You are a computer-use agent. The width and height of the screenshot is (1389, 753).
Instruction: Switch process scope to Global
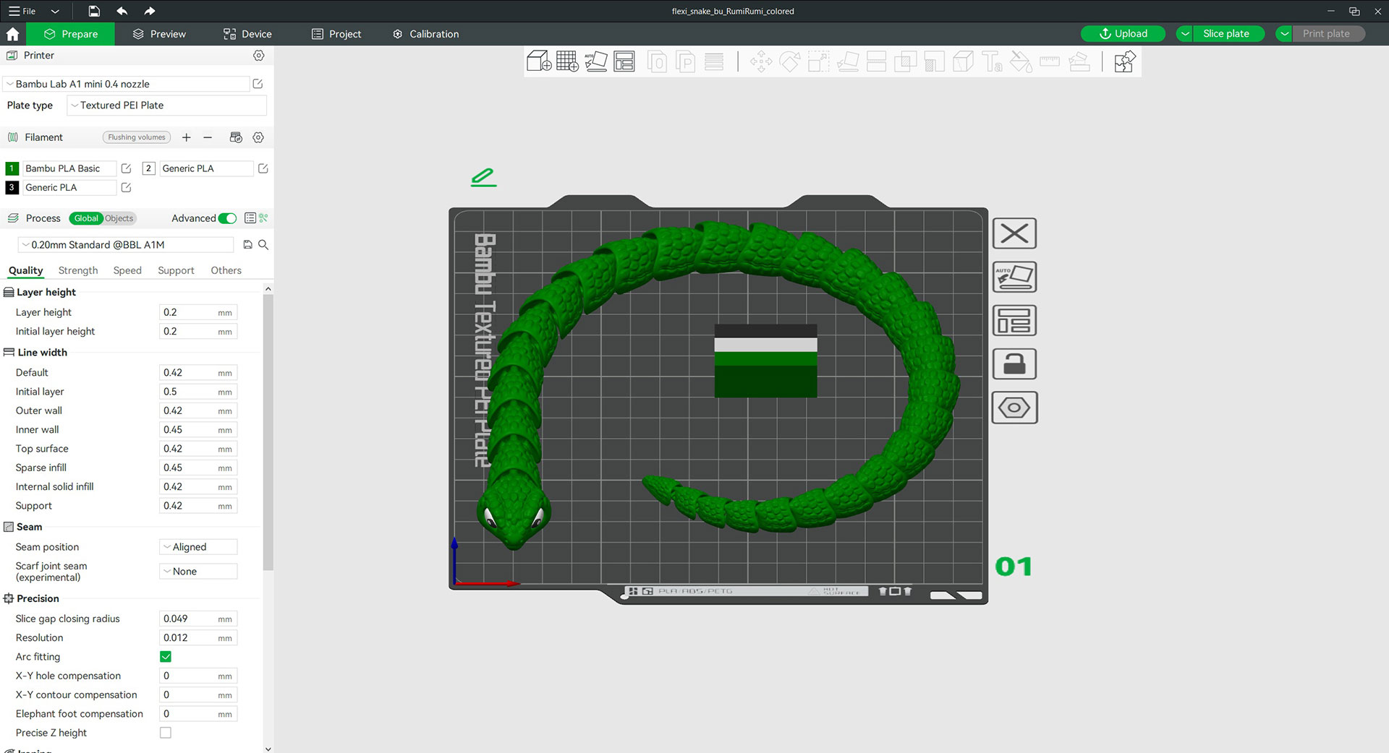pyautogui.click(x=85, y=218)
